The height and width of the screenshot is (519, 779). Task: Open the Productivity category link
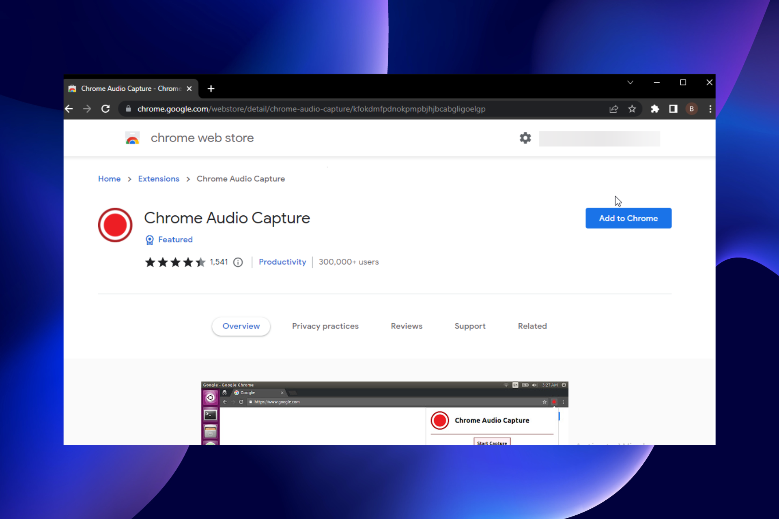click(282, 262)
